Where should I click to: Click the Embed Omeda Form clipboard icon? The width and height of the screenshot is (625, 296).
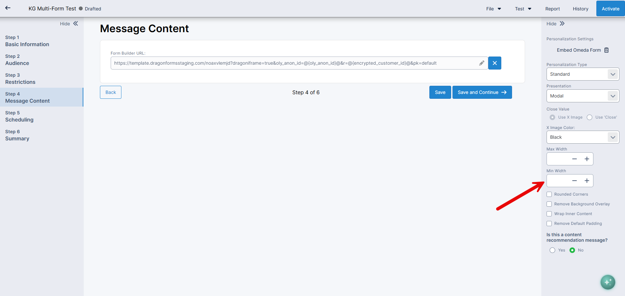606,50
